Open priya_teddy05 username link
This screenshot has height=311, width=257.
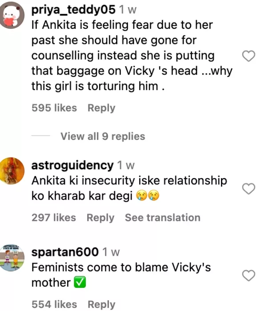click(73, 9)
